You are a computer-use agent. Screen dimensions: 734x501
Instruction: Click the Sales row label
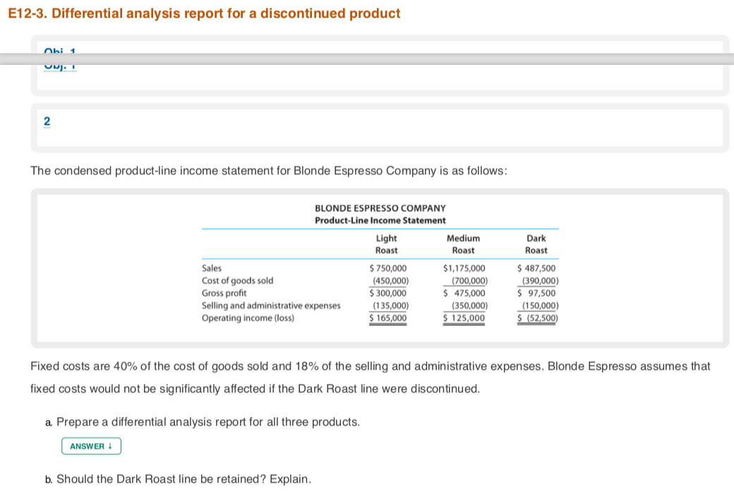pyautogui.click(x=212, y=268)
